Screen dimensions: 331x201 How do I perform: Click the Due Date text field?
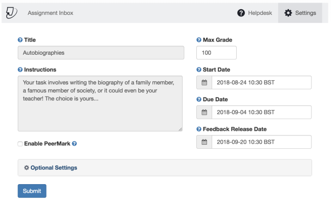coord(261,113)
